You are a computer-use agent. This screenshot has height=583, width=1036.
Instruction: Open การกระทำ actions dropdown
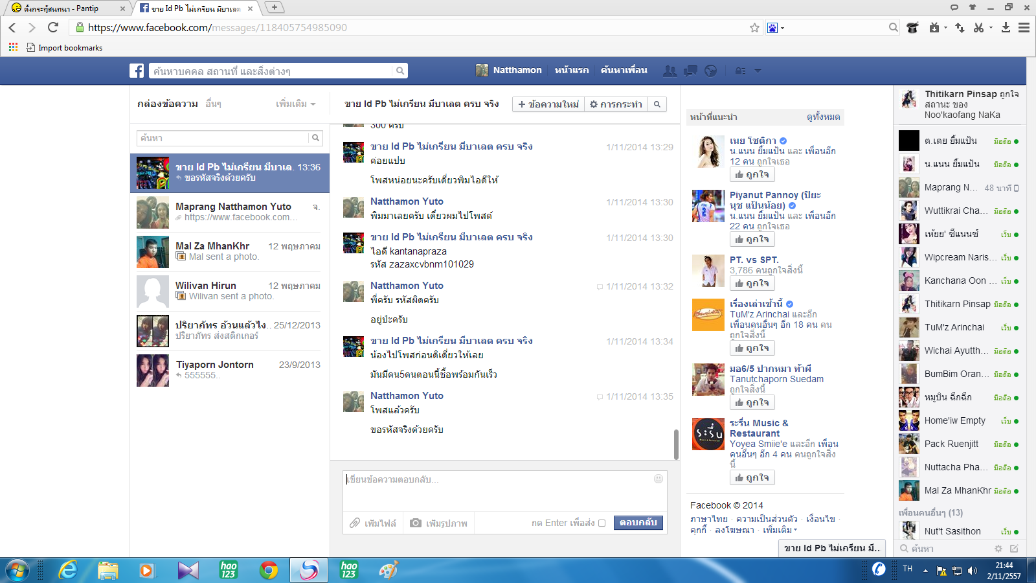pos(616,104)
